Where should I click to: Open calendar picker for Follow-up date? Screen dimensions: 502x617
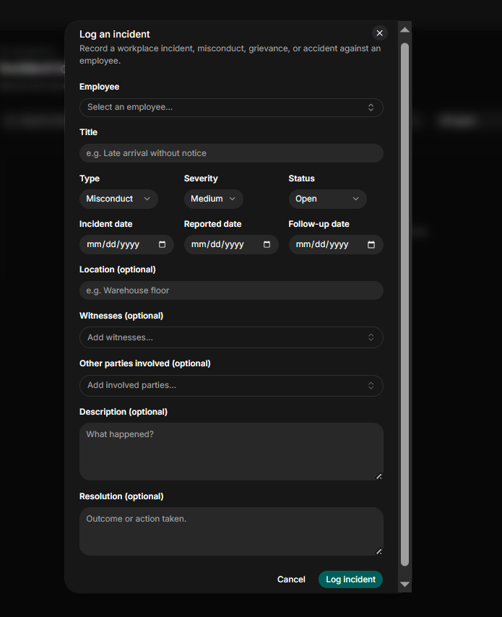pos(371,244)
